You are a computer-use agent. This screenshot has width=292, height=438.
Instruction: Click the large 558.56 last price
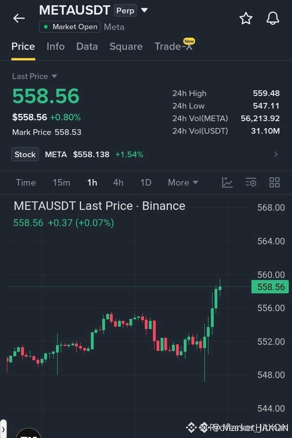(x=46, y=96)
